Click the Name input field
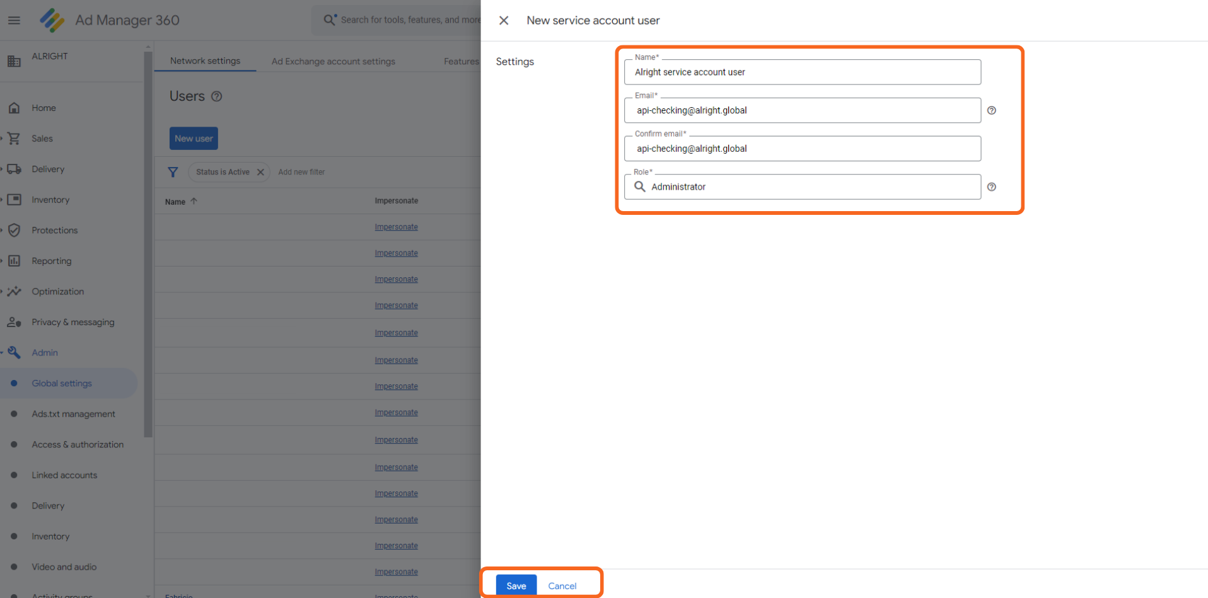The image size is (1208, 598). pyautogui.click(x=802, y=72)
